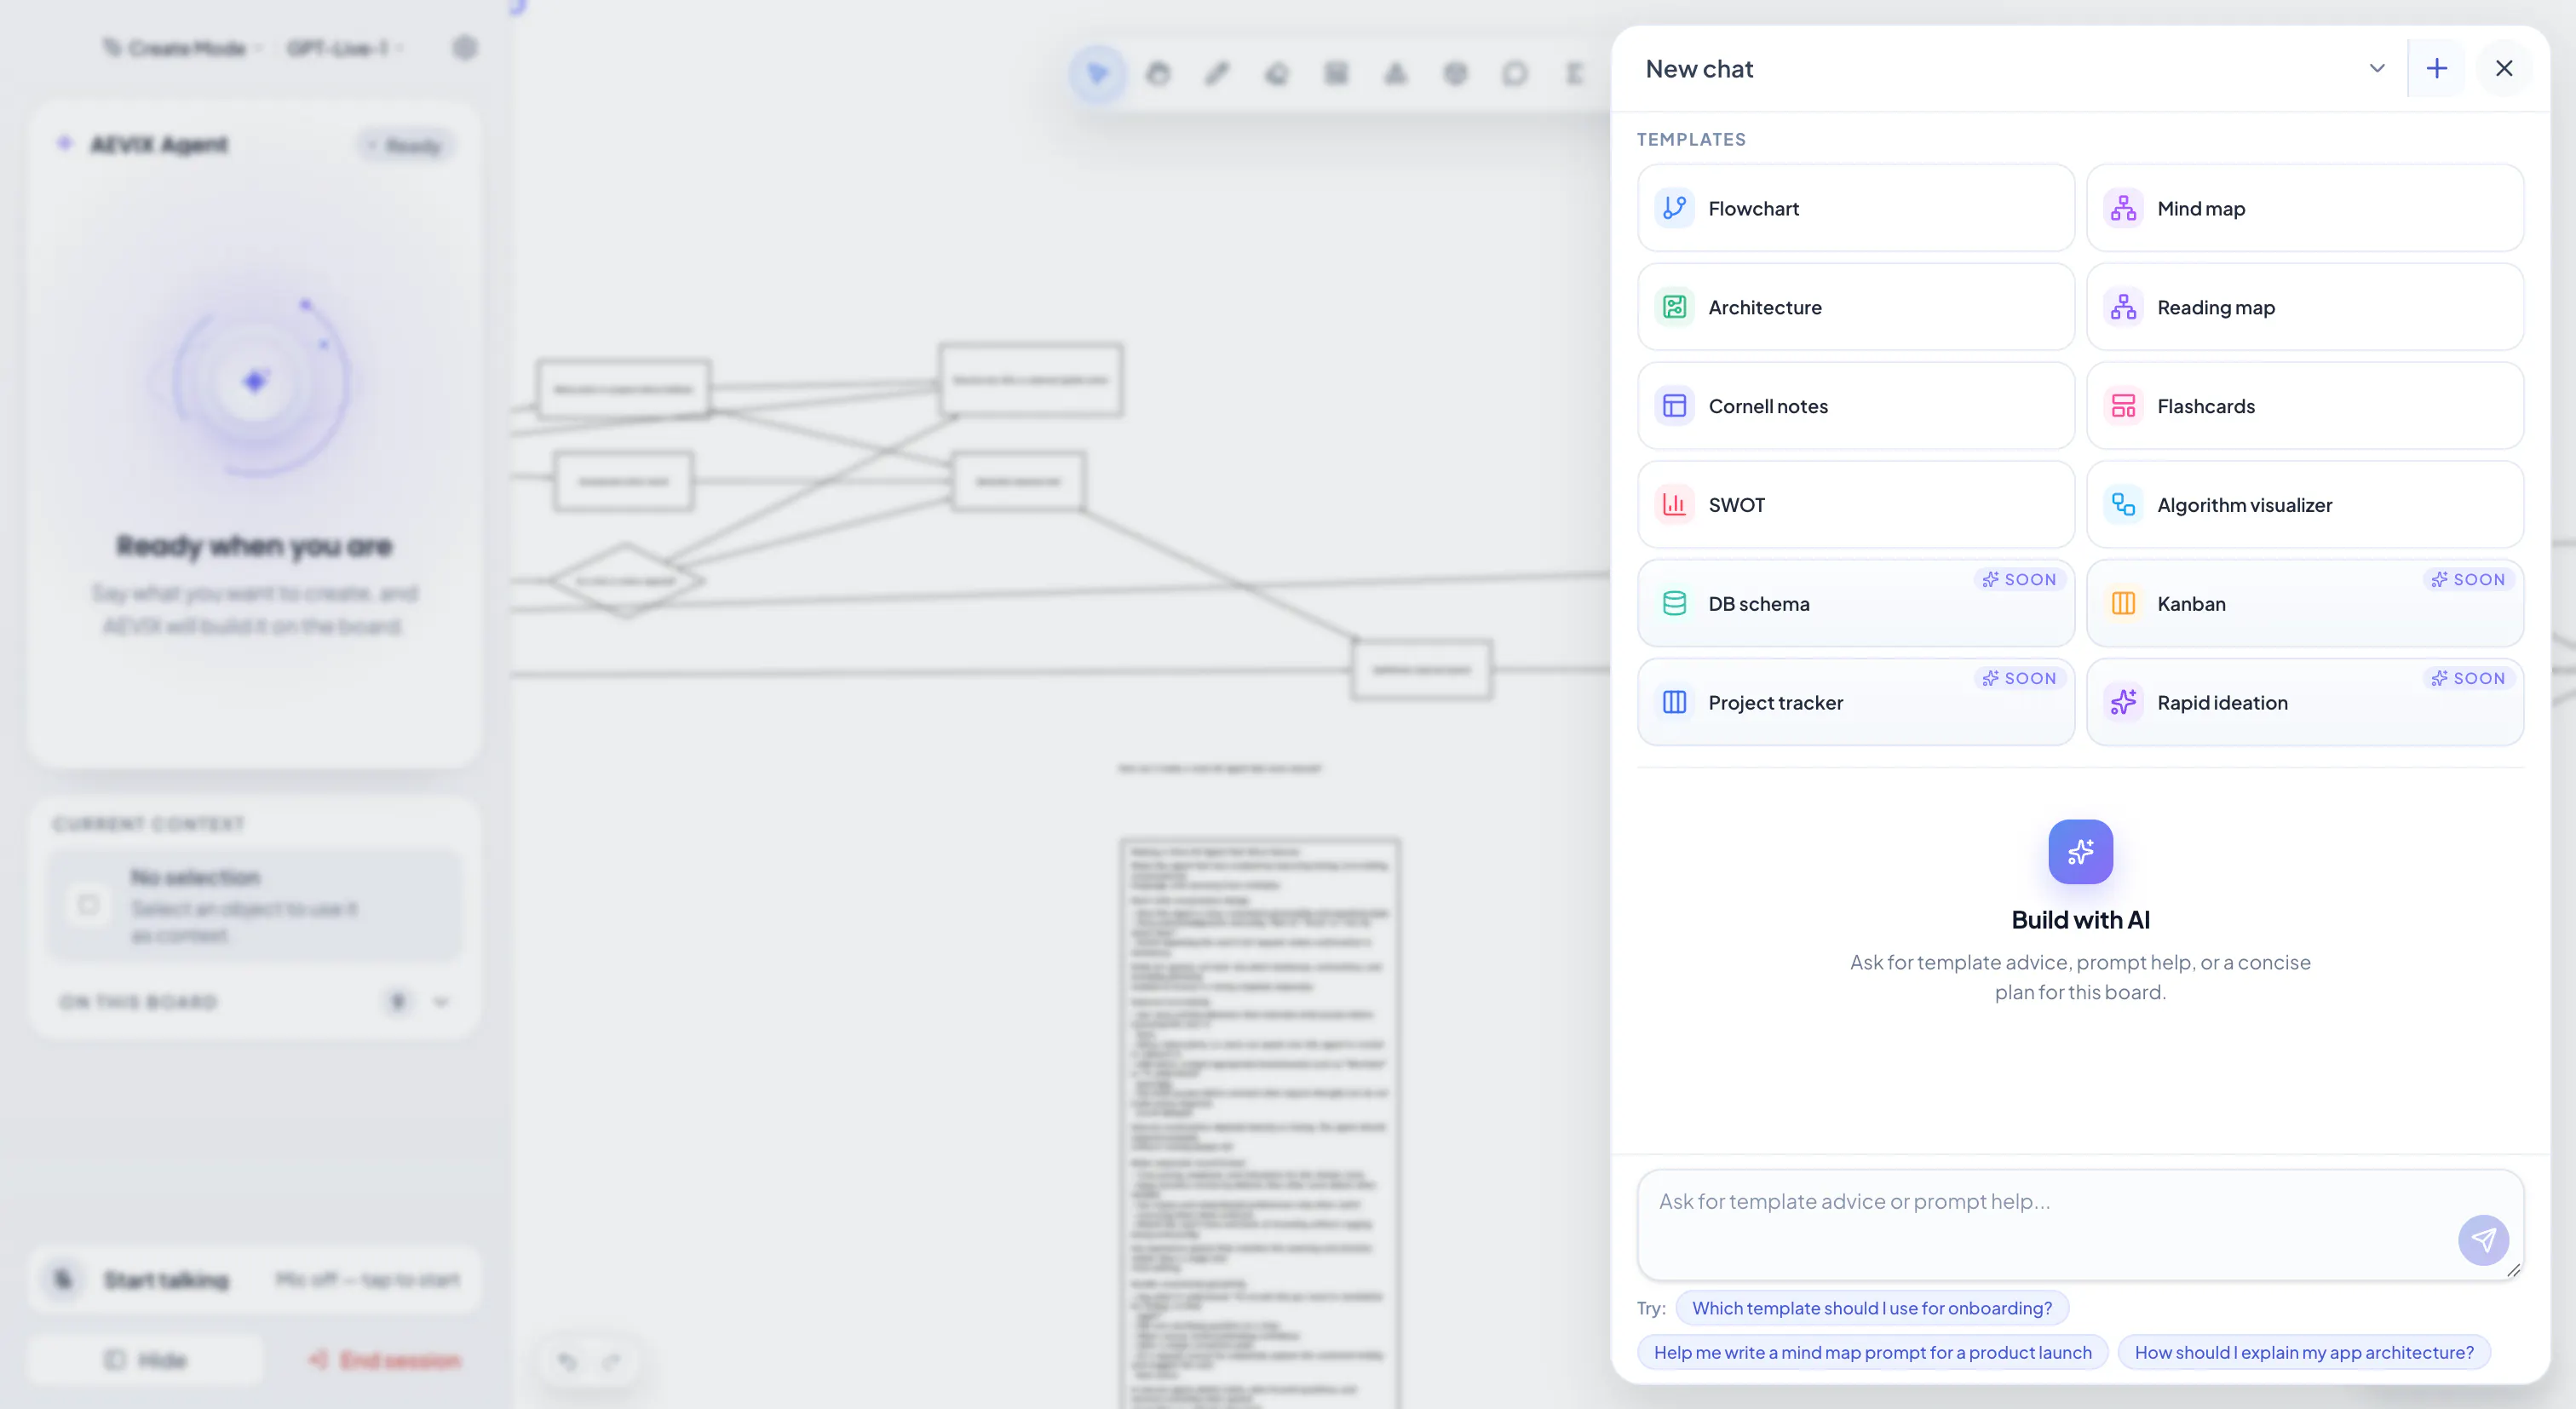
Task: Click the SWOT chart icon
Action: coord(1674,505)
